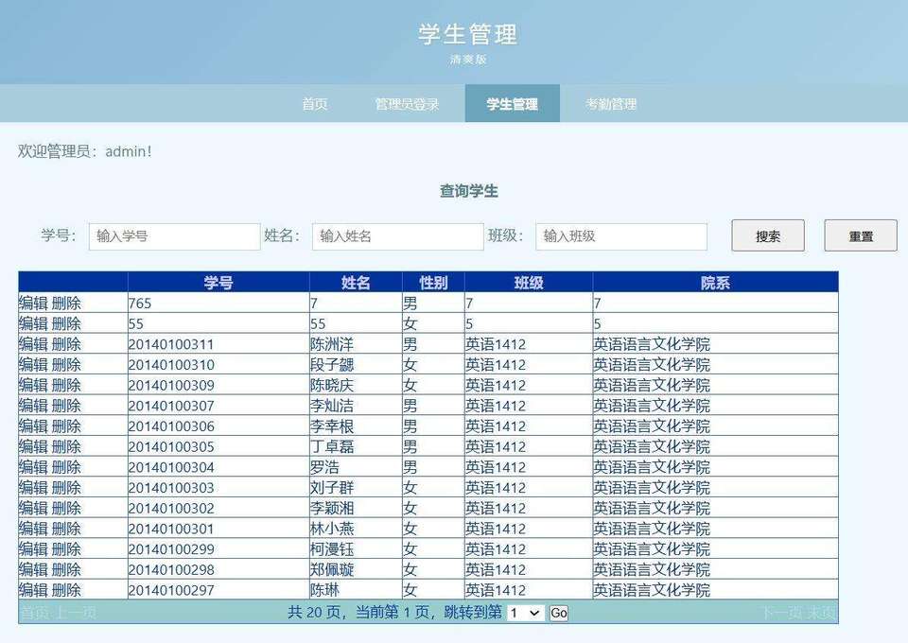This screenshot has height=643, width=908.
Task: Edit student 柯漫钰
Action: coord(33,549)
